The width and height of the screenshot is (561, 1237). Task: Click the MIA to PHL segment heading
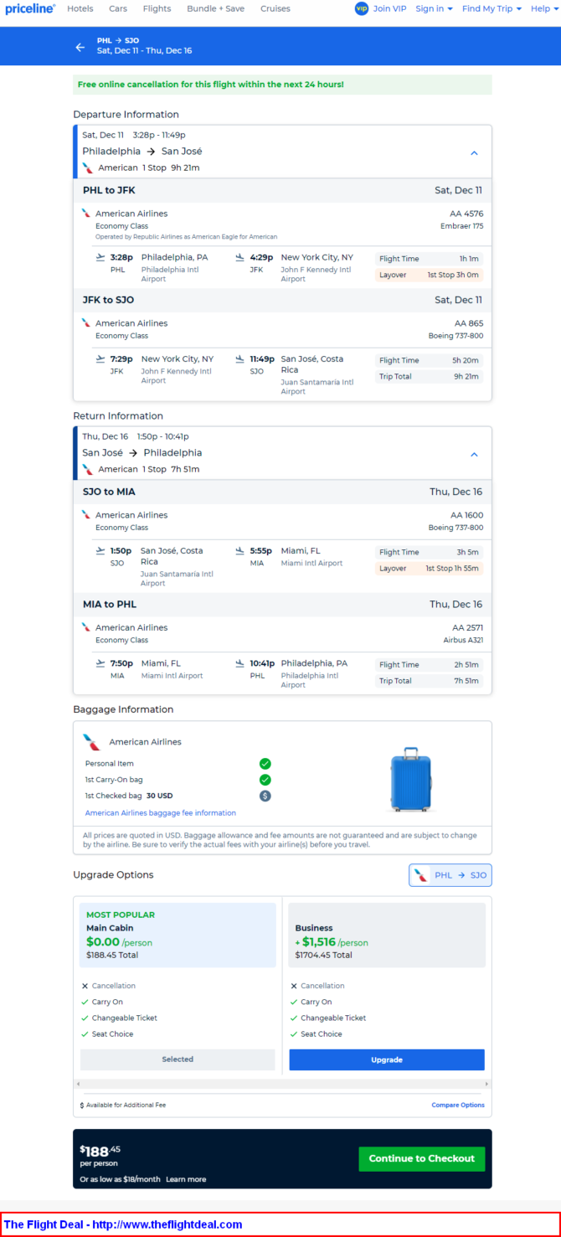pyautogui.click(x=110, y=604)
